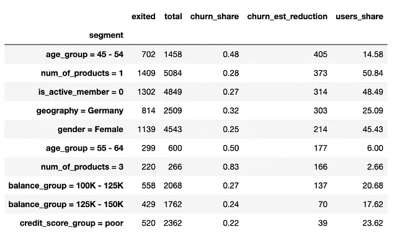Click the exited column header
The image size is (397, 235).
(x=143, y=17)
